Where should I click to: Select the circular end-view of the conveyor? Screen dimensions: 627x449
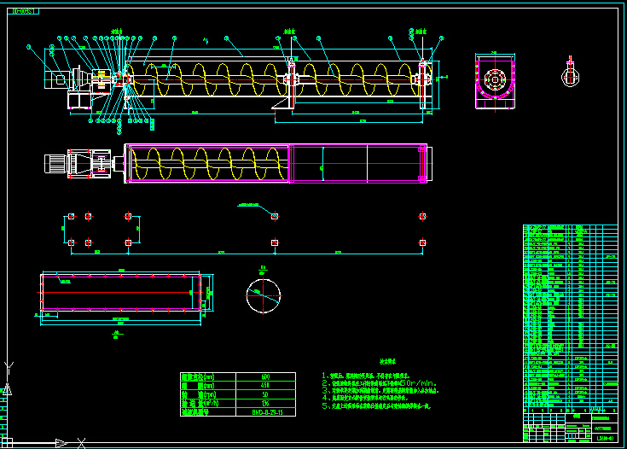pos(496,84)
